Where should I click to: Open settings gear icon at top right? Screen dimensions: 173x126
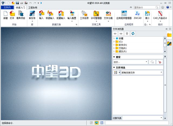pyautogui.click(x=163, y=7)
